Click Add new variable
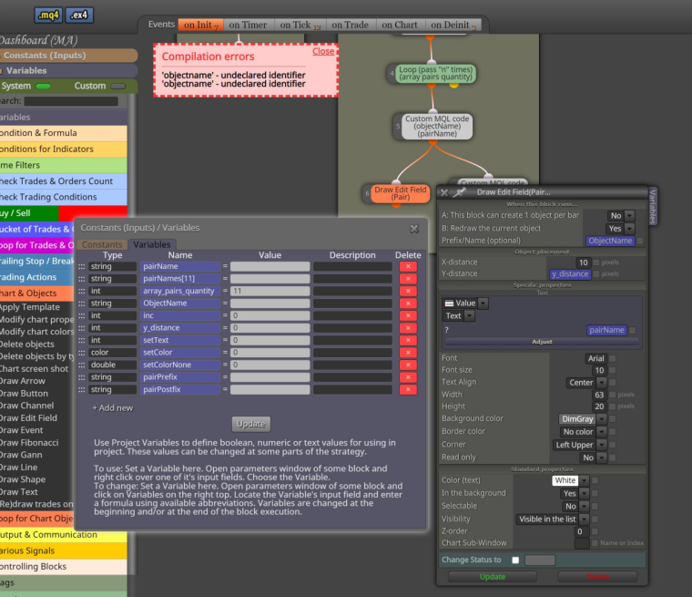Image resolution: width=692 pixels, height=597 pixels. coord(113,408)
